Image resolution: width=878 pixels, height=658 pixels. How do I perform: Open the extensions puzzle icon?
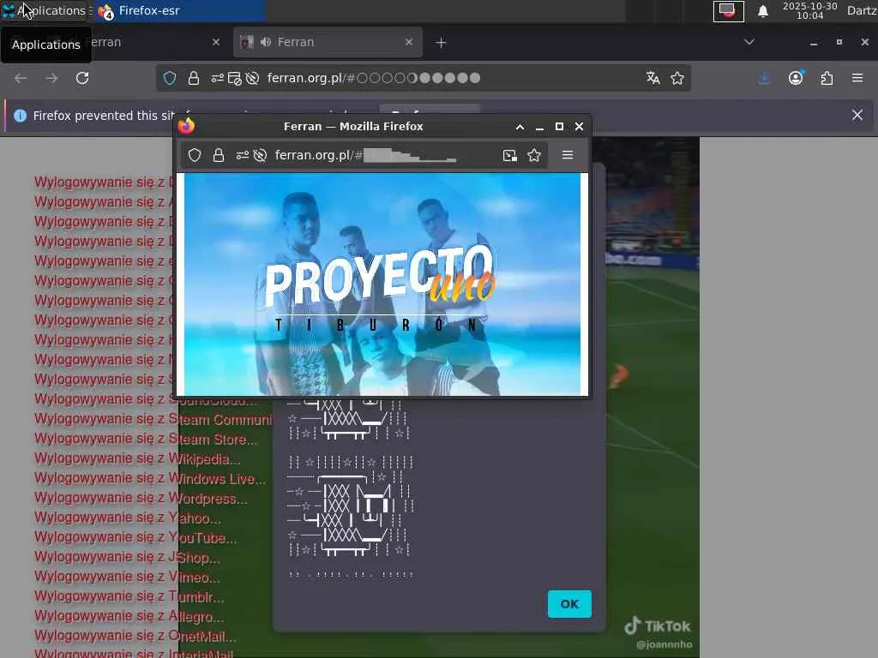coord(827,78)
